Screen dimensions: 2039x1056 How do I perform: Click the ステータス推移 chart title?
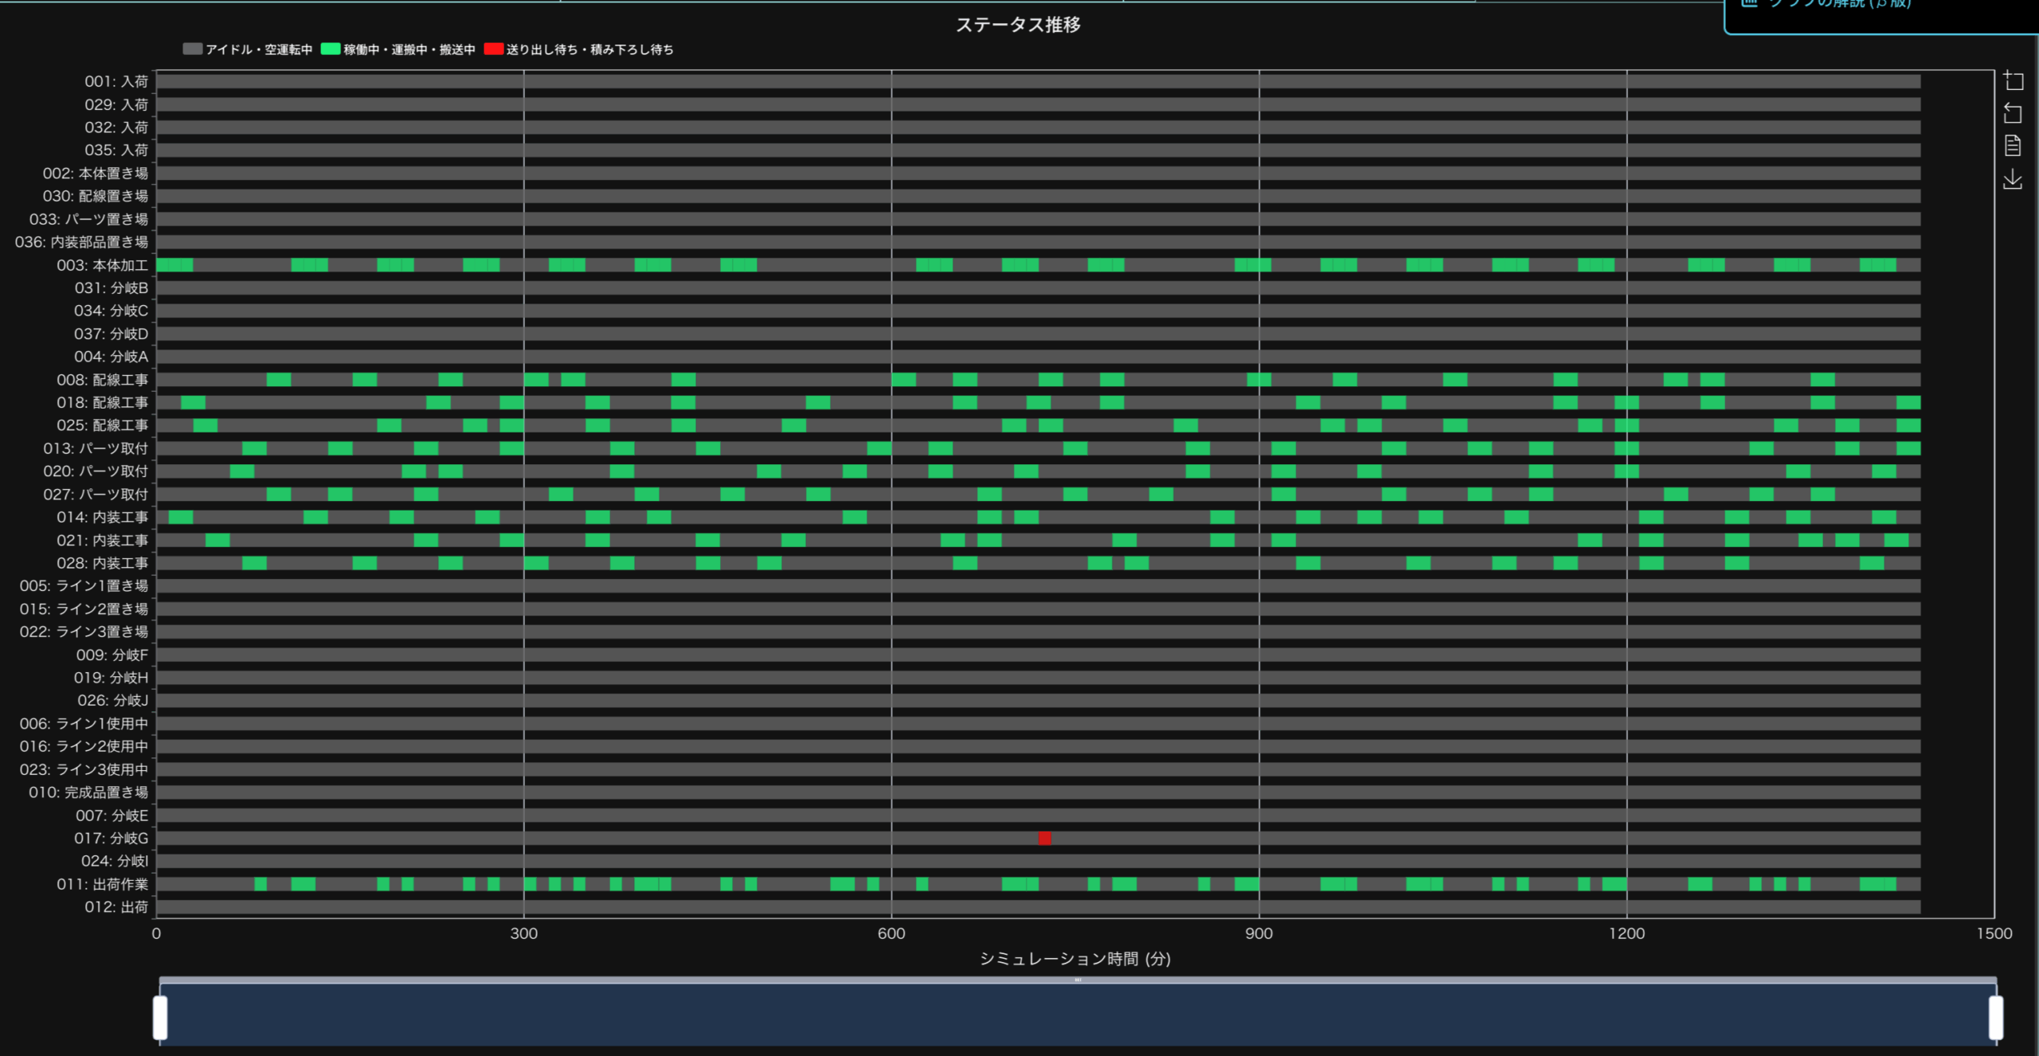point(1018,25)
